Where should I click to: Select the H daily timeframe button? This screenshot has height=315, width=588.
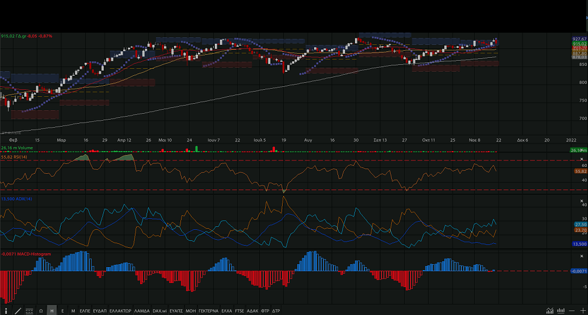[x=52, y=310]
